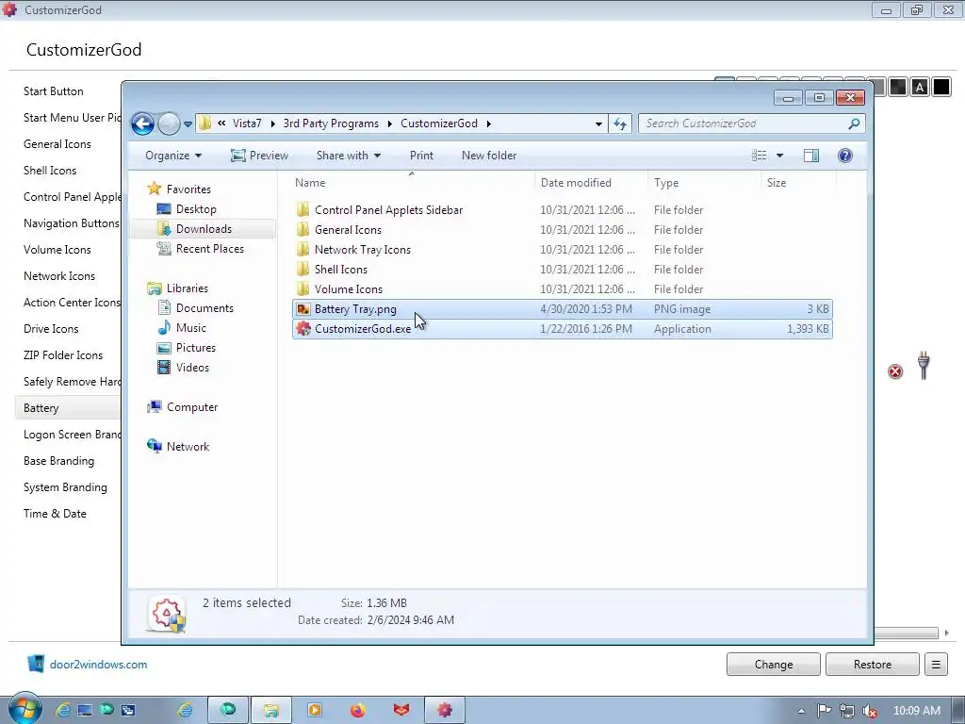Open the recent locations dropdown beside Forward
The image size is (965, 724).
(188, 124)
